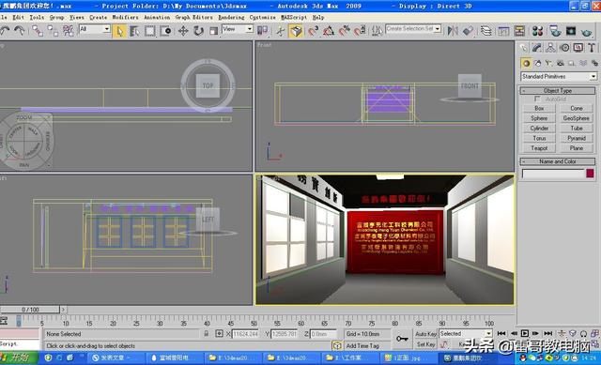The width and height of the screenshot is (601, 365).
Task: Collapse the Object Type rollout
Action: click(x=557, y=91)
